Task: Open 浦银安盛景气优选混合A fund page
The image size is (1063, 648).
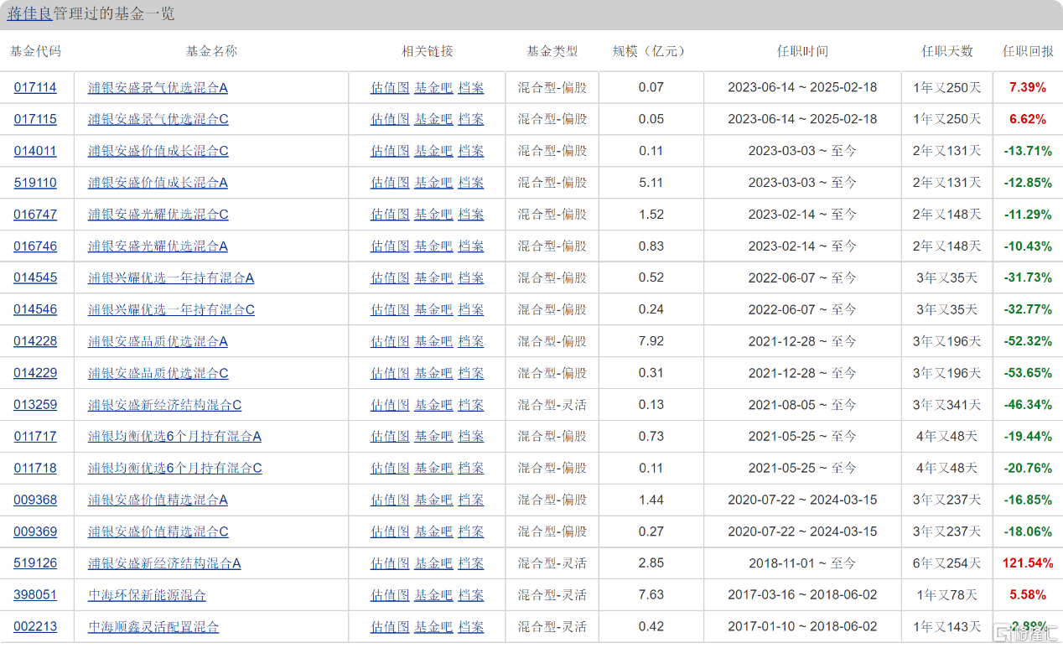Action: click(x=158, y=87)
